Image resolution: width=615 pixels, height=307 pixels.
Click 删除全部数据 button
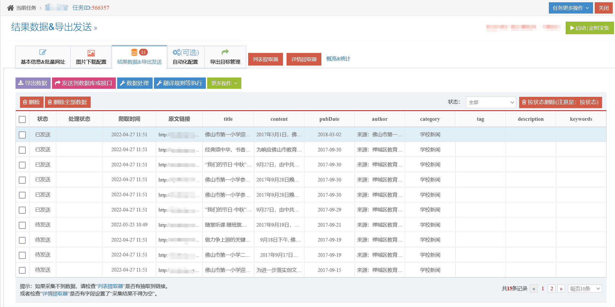(x=67, y=102)
